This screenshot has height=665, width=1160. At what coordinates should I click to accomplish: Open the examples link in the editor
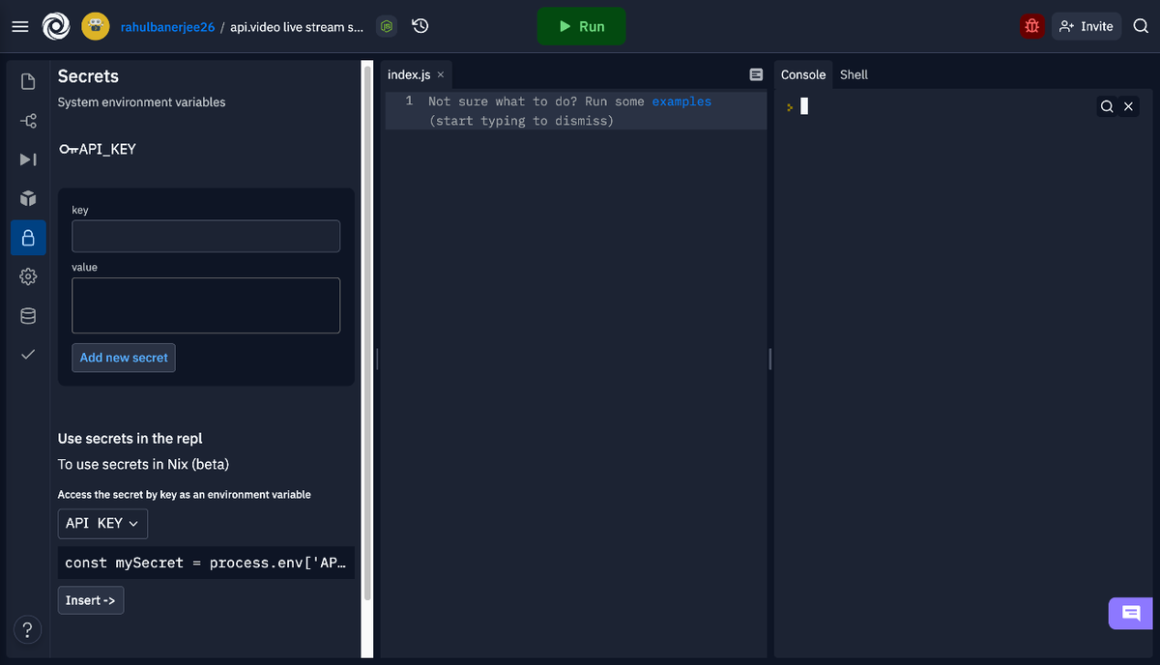pos(681,101)
